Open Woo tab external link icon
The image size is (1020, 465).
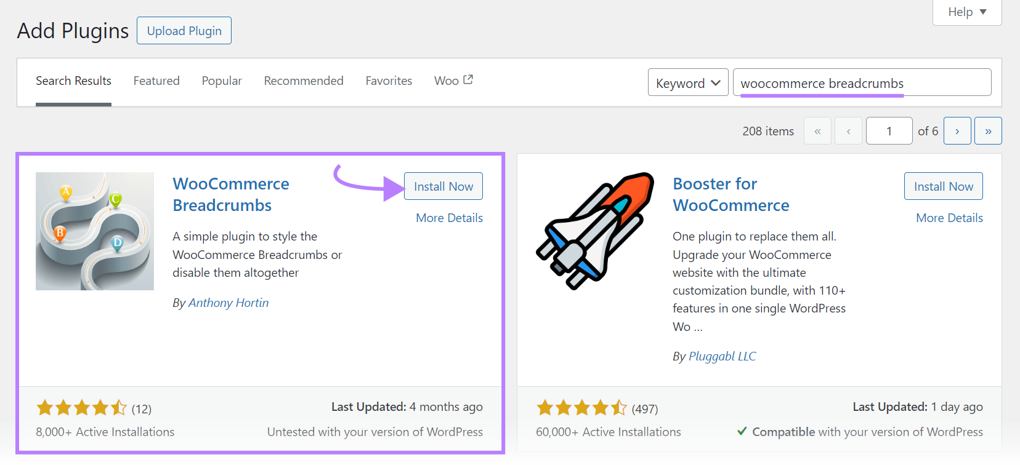(468, 80)
